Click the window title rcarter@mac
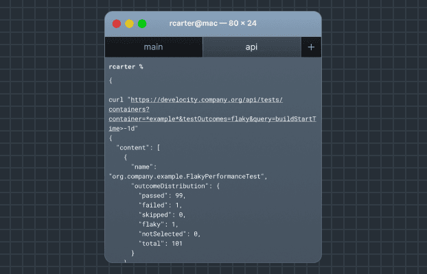Screen dimensions: 427x274 [213, 23]
